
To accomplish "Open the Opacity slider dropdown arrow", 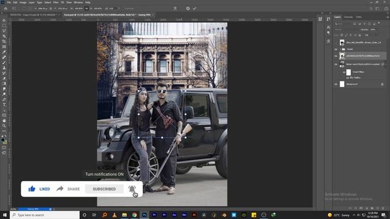I will point(378,30).
